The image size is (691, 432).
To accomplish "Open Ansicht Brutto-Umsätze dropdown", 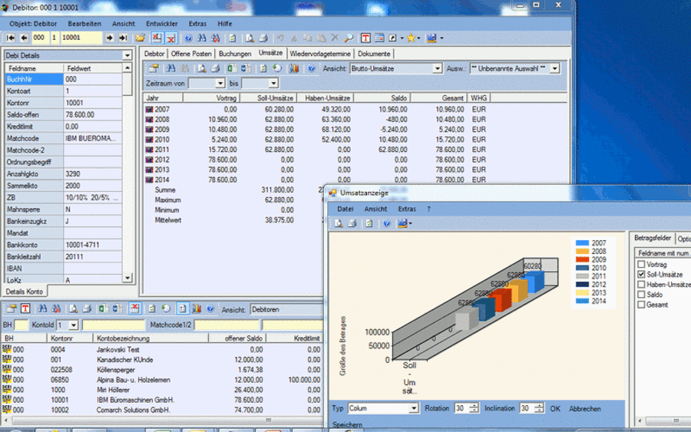I will (437, 69).
